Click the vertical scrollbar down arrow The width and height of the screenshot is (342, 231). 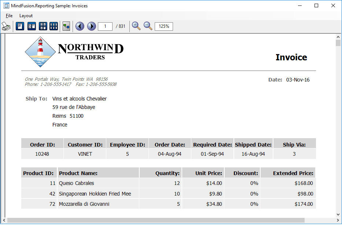coord(338,215)
